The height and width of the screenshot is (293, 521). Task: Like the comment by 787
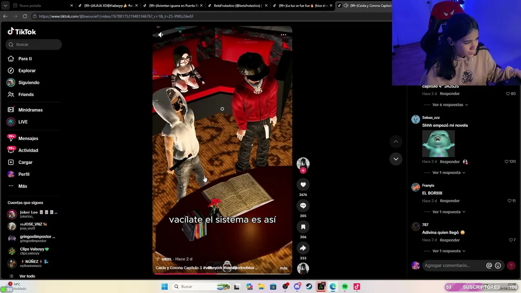[x=511, y=240]
